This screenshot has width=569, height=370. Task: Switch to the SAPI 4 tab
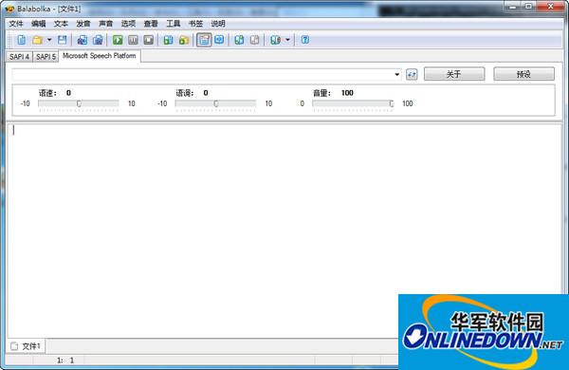pyautogui.click(x=19, y=57)
